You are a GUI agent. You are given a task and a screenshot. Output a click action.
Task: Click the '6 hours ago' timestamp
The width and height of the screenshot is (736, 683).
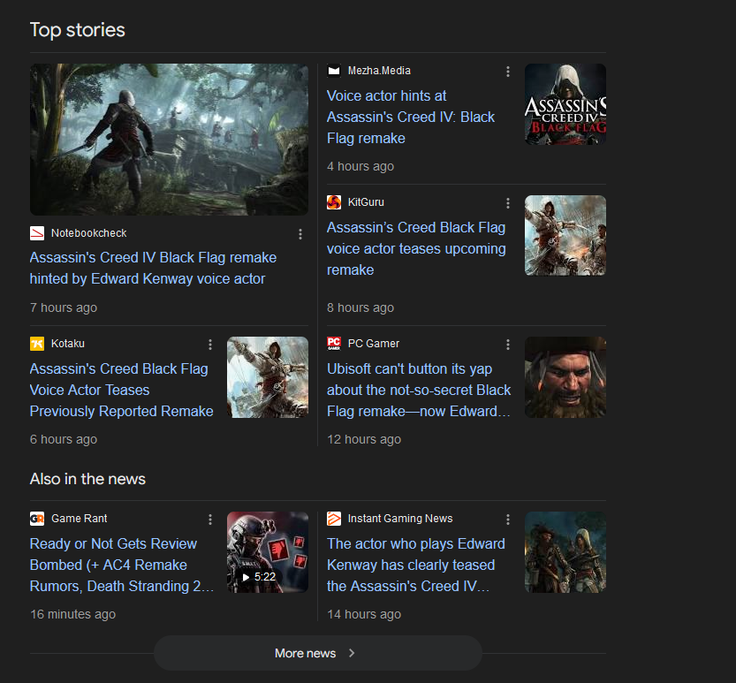point(64,439)
